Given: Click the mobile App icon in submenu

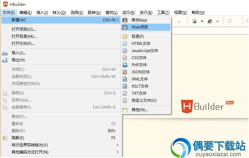Looking at the screenshot, I should 125,20.
